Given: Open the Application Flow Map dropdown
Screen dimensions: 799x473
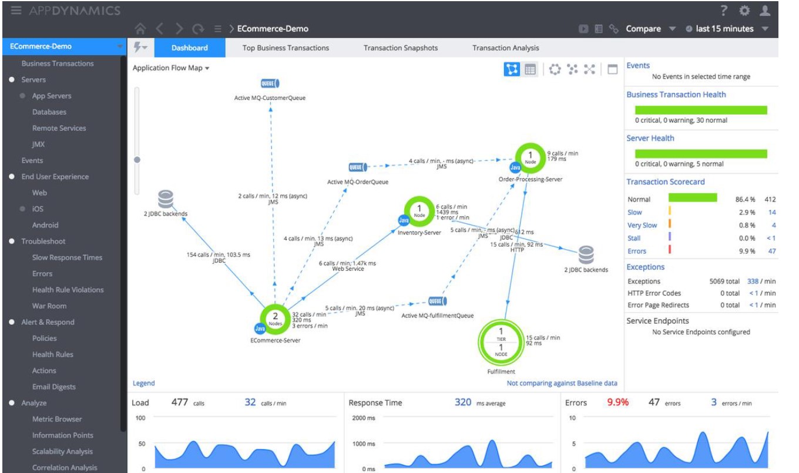Looking at the screenshot, I should [x=171, y=68].
